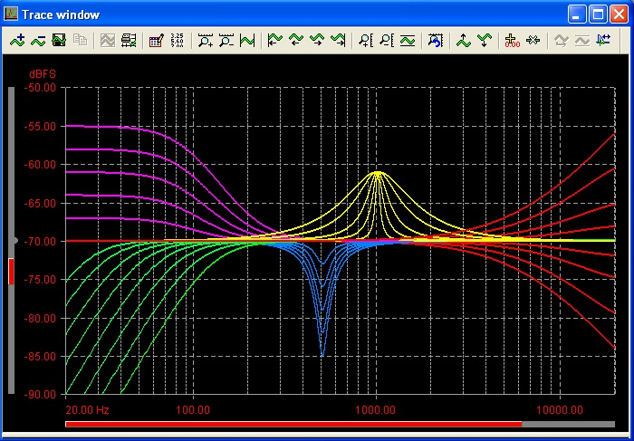Click the horizontal zoom out magnifier icon
The height and width of the screenshot is (441, 634).
coord(226,40)
